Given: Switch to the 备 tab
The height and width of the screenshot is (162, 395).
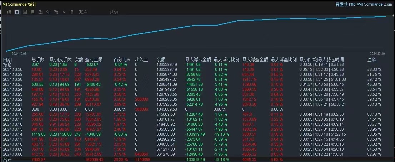Looking at the screenshot, I should click(x=72, y=12).
